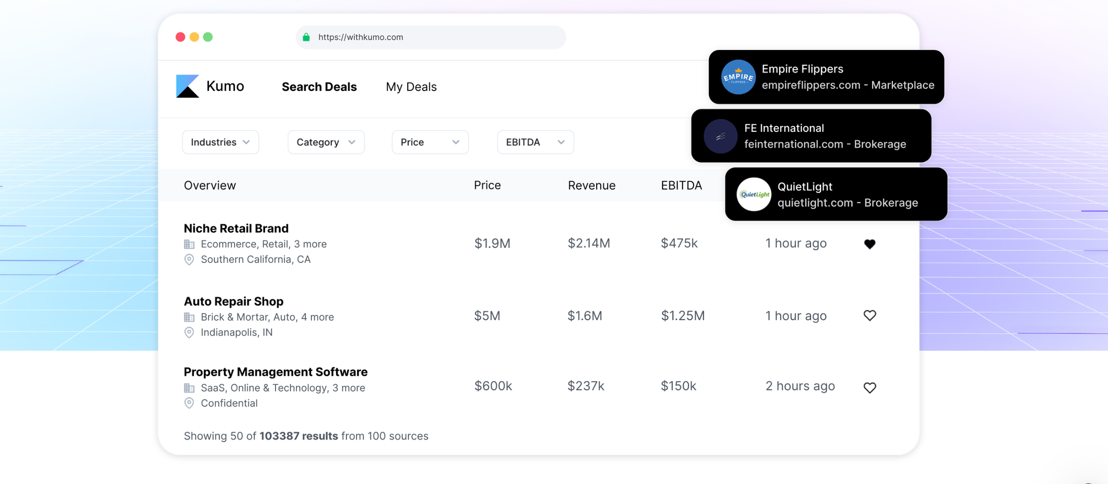This screenshot has width=1108, height=484.
Task: Open the FE International source card
Action: click(x=811, y=136)
